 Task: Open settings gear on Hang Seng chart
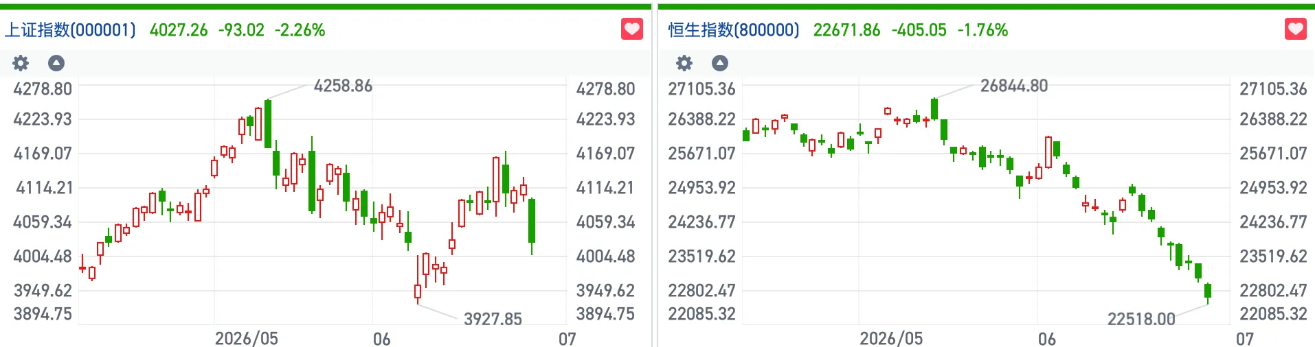684,63
